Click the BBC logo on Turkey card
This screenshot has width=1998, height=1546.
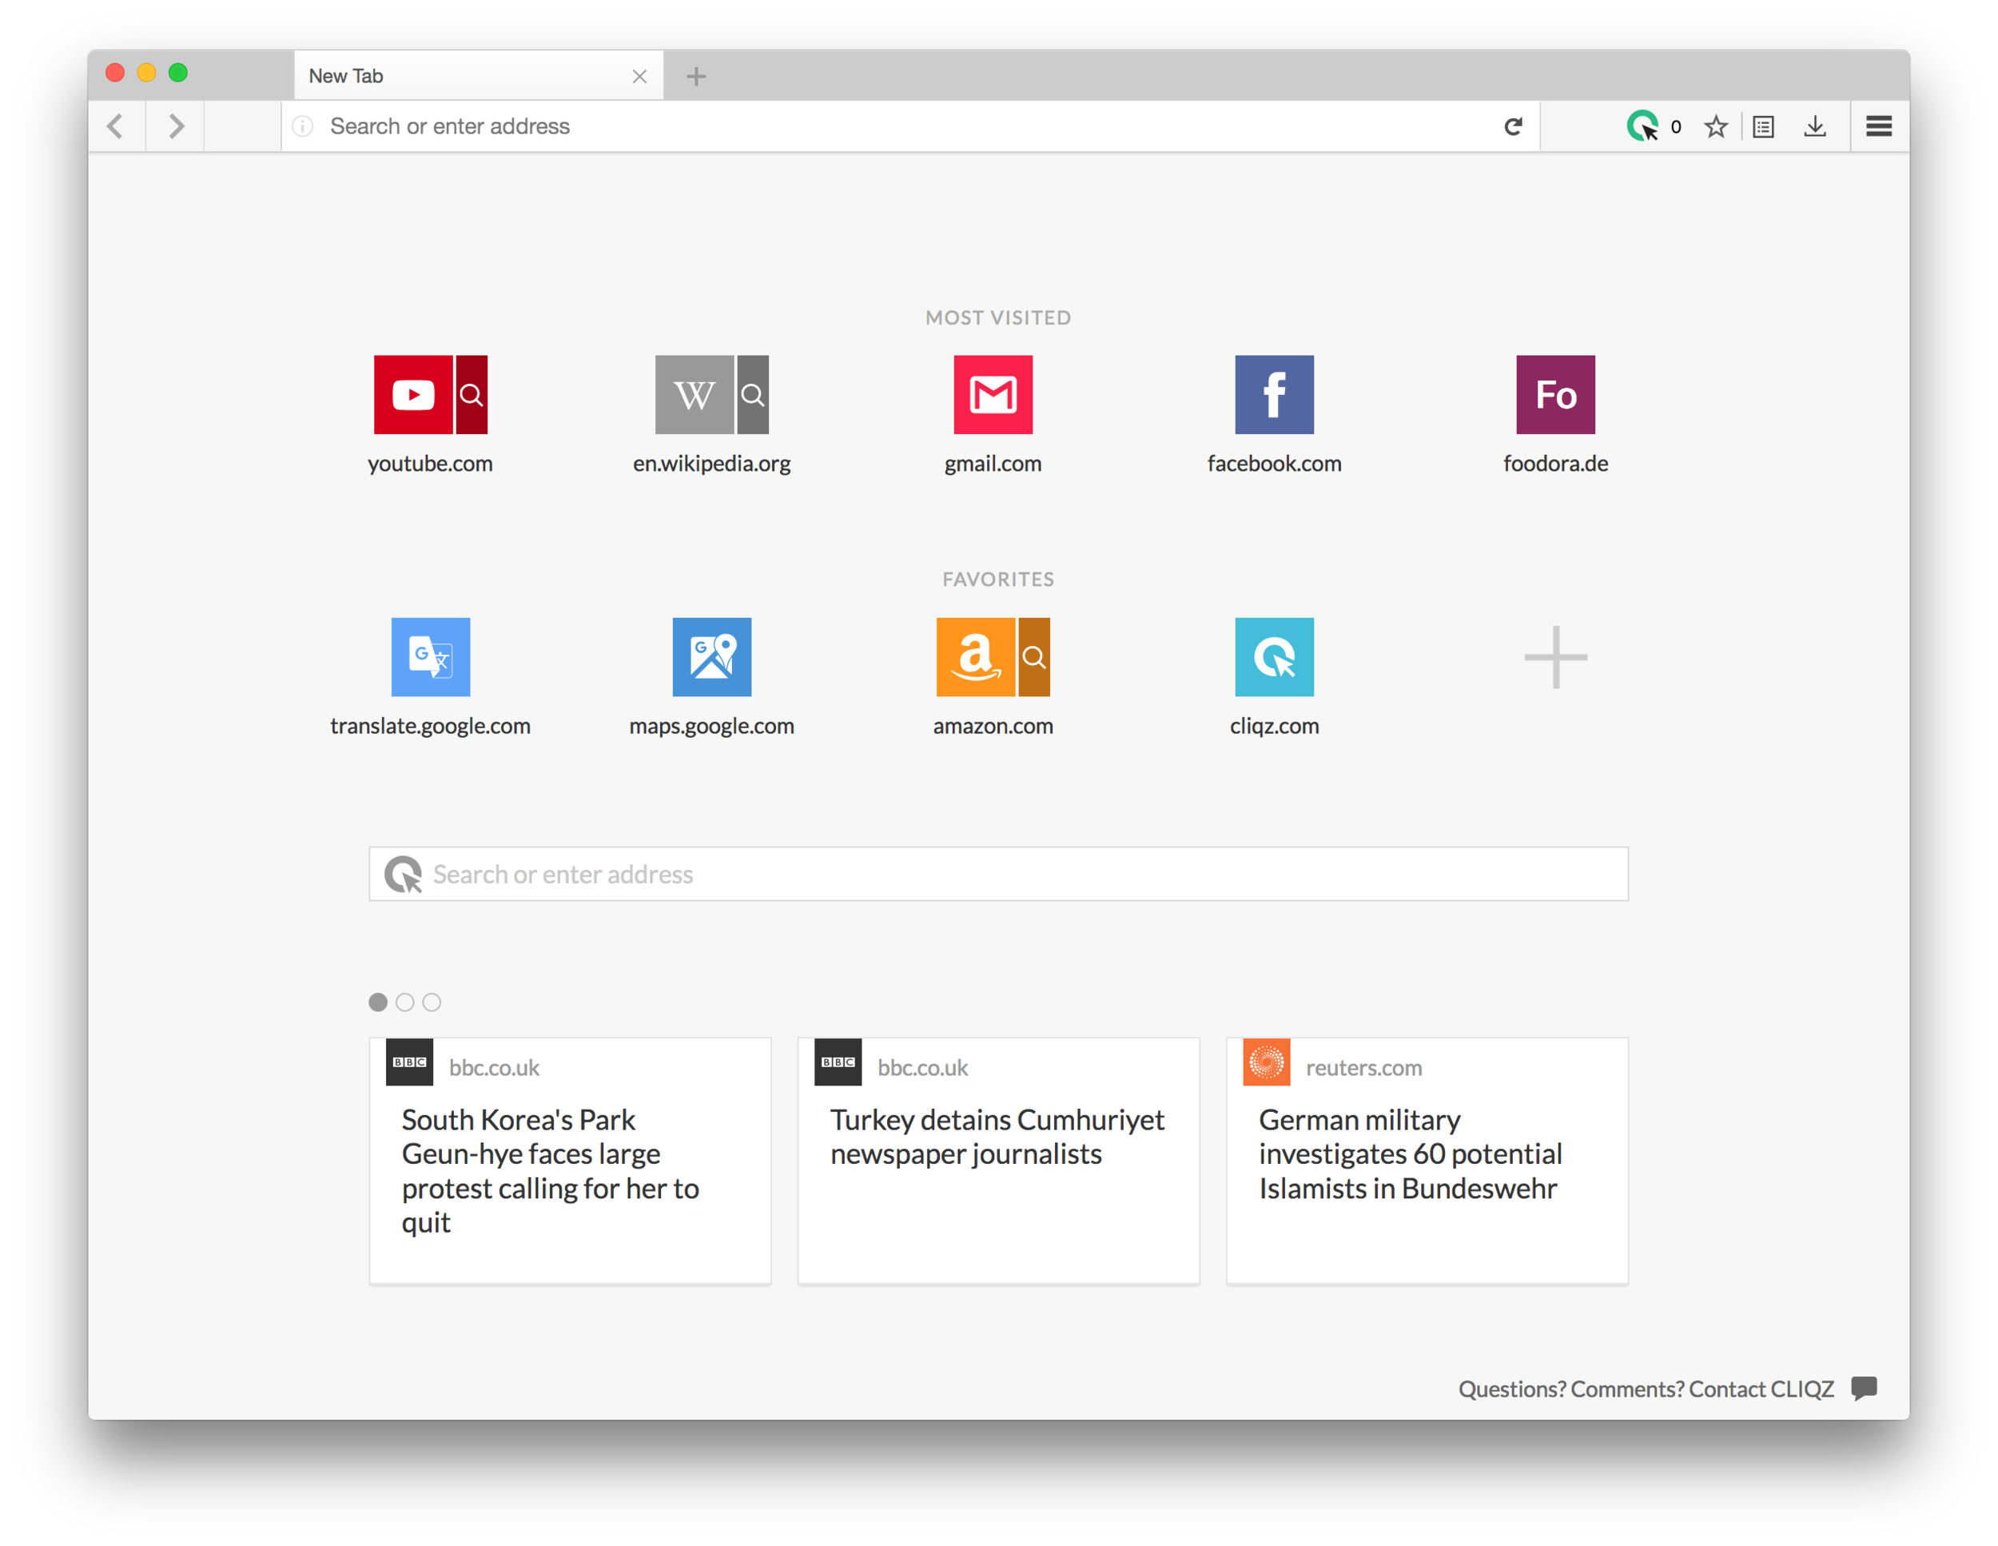pos(838,1062)
